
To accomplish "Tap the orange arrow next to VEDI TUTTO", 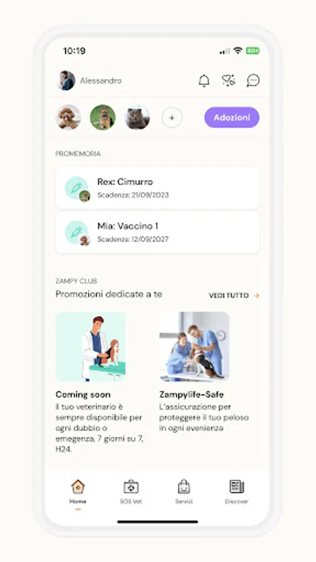I will [x=257, y=296].
